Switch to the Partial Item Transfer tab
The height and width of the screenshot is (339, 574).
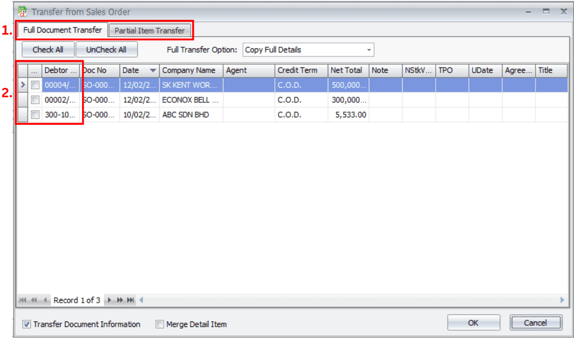point(150,30)
